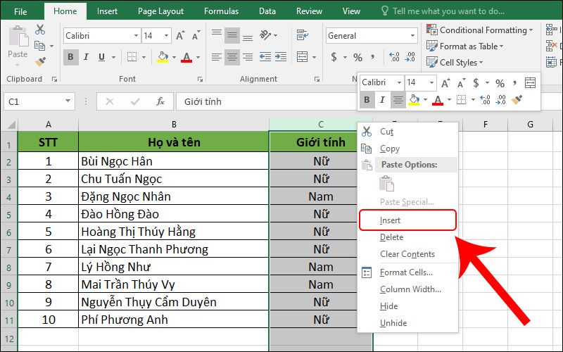Open the General number format dropdown
This screenshot has width=563, height=352.
point(412,36)
